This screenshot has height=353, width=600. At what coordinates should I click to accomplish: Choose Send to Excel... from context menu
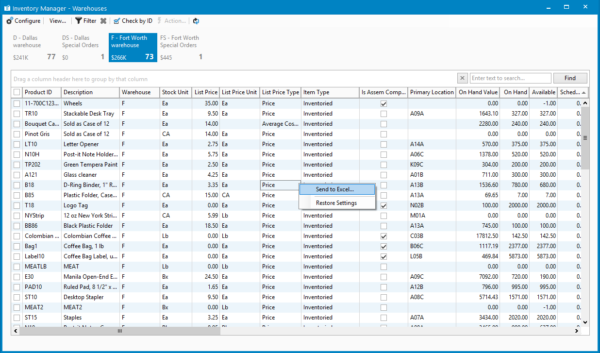(335, 189)
